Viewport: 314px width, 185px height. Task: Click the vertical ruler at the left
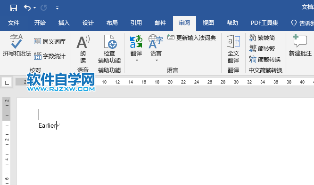point(7,141)
